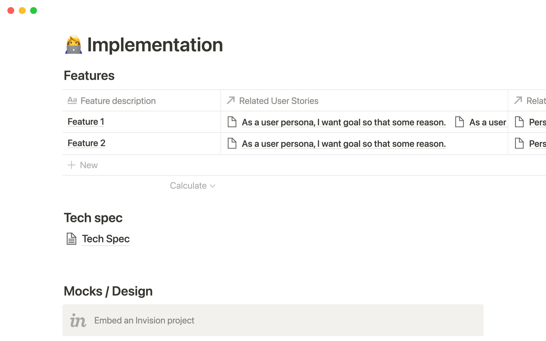This screenshot has width=546, height=341.
Task: Open Feature 2's user persona story link
Action: point(344,144)
